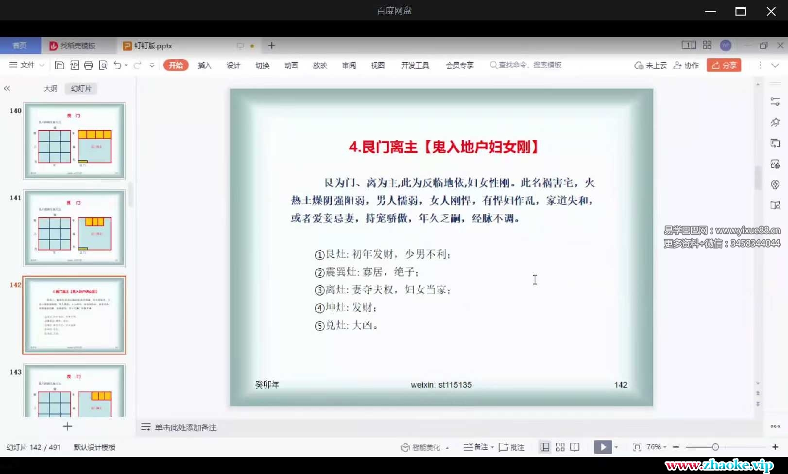Image resolution: width=788 pixels, height=474 pixels.
Task: Click the fit-slide-to-window icon
Action: pyautogui.click(x=637, y=447)
